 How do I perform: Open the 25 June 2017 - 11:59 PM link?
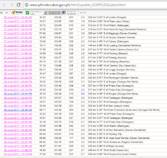(18, 150)
